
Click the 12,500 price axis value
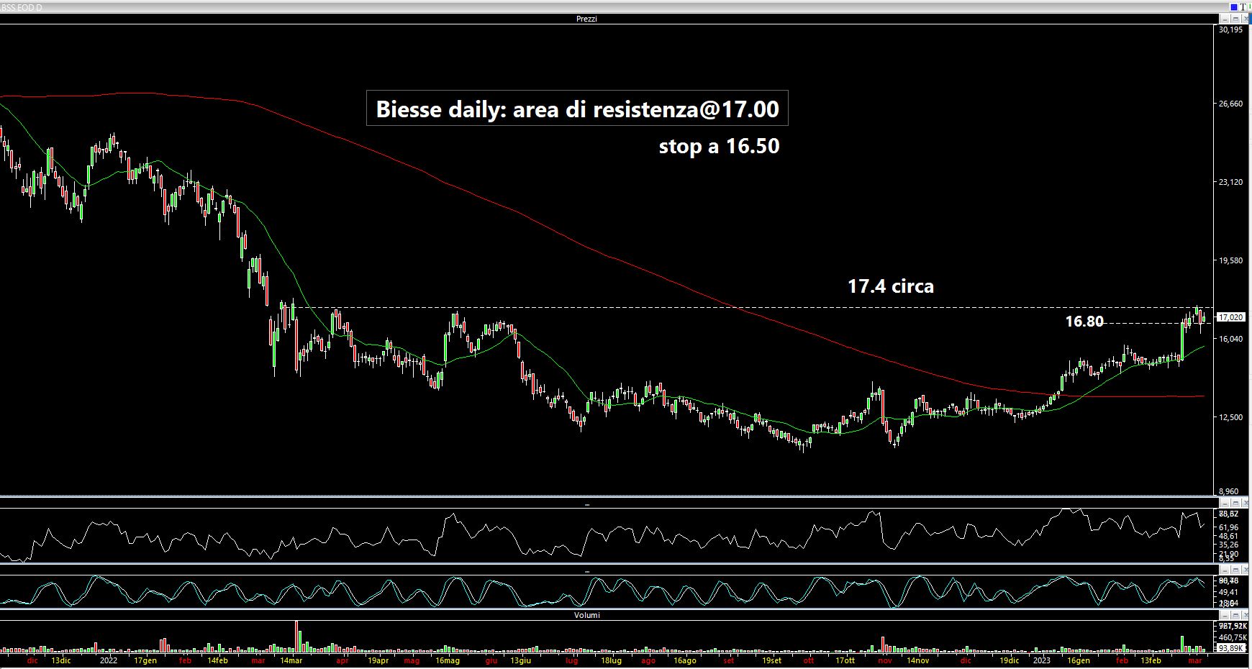(x=1230, y=417)
